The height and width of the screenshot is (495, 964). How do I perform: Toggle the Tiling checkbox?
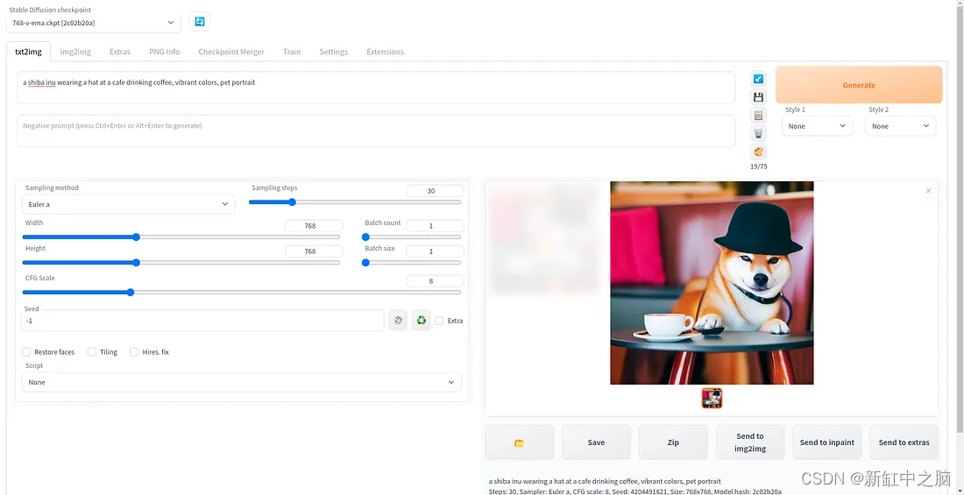(x=92, y=351)
